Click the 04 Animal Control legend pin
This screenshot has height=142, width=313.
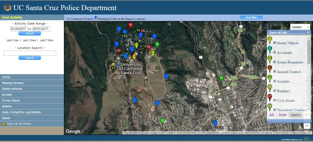pos(270,69)
